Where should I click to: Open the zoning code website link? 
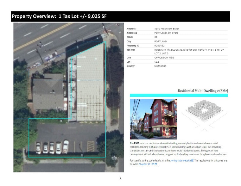pos(181,161)
